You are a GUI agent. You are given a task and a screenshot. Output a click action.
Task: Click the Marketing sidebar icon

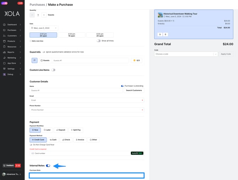4,58
